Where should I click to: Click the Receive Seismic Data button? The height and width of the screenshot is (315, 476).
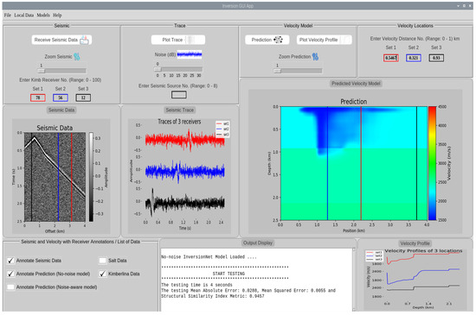tap(61, 40)
